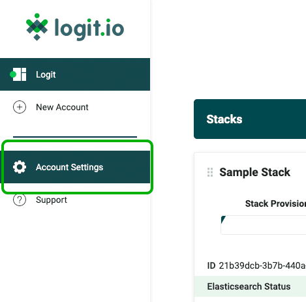Screen dimensions: 306x302
Task: Click the Stacks header bar
Action: coord(250,119)
